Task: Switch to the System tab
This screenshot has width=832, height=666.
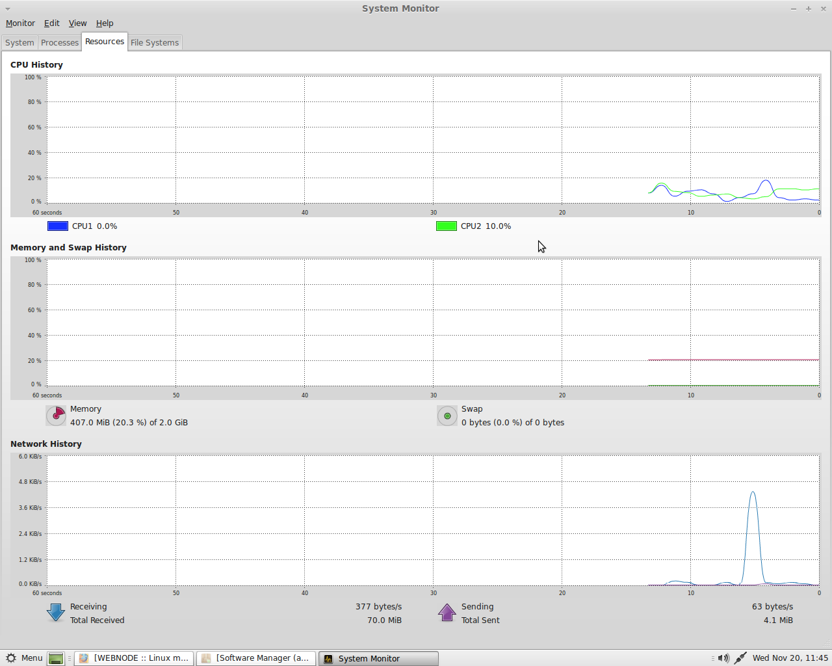Action: pyautogui.click(x=19, y=43)
